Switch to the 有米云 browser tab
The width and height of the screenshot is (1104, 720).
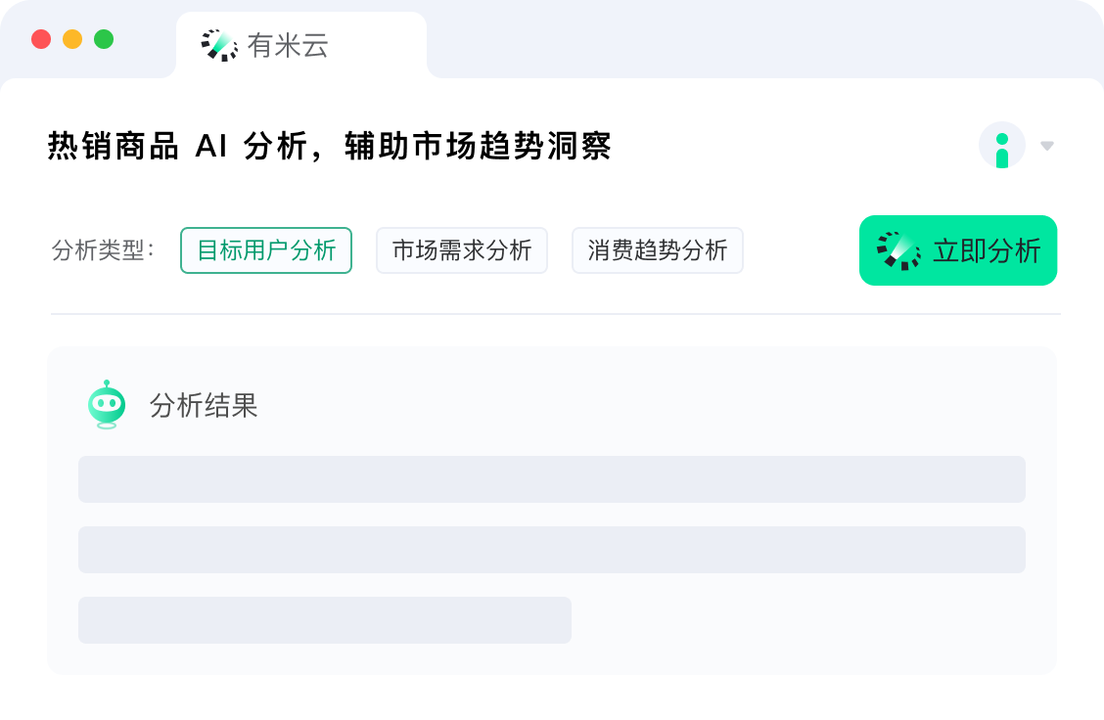pyautogui.click(x=301, y=46)
